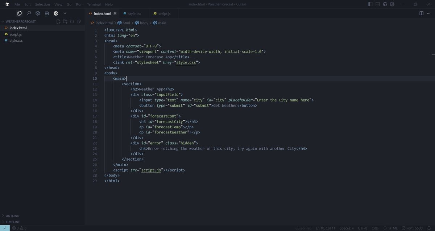Viewport: 435px width, 231px height.
Task: Place the cursor in 'Error fetching the weather' text
Action: (177, 149)
